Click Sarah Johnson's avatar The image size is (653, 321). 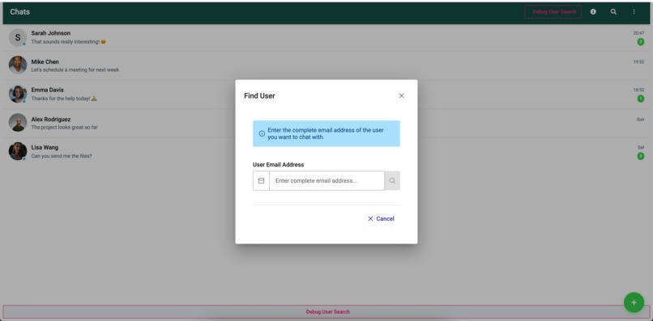pyautogui.click(x=18, y=37)
